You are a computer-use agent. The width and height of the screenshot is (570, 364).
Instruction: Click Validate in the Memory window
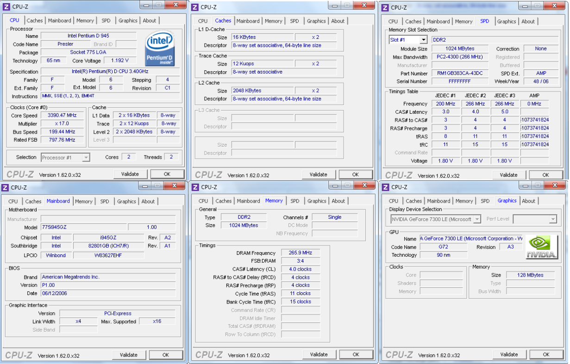tap(319, 354)
